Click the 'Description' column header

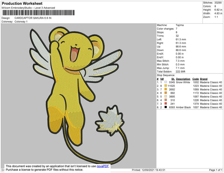183,79
